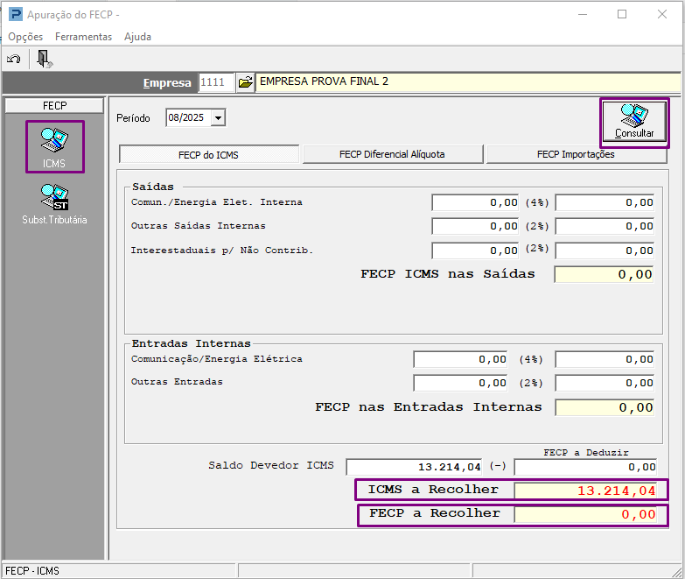Click the Consultar button
685x579 pixels.
tap(634, 122)
